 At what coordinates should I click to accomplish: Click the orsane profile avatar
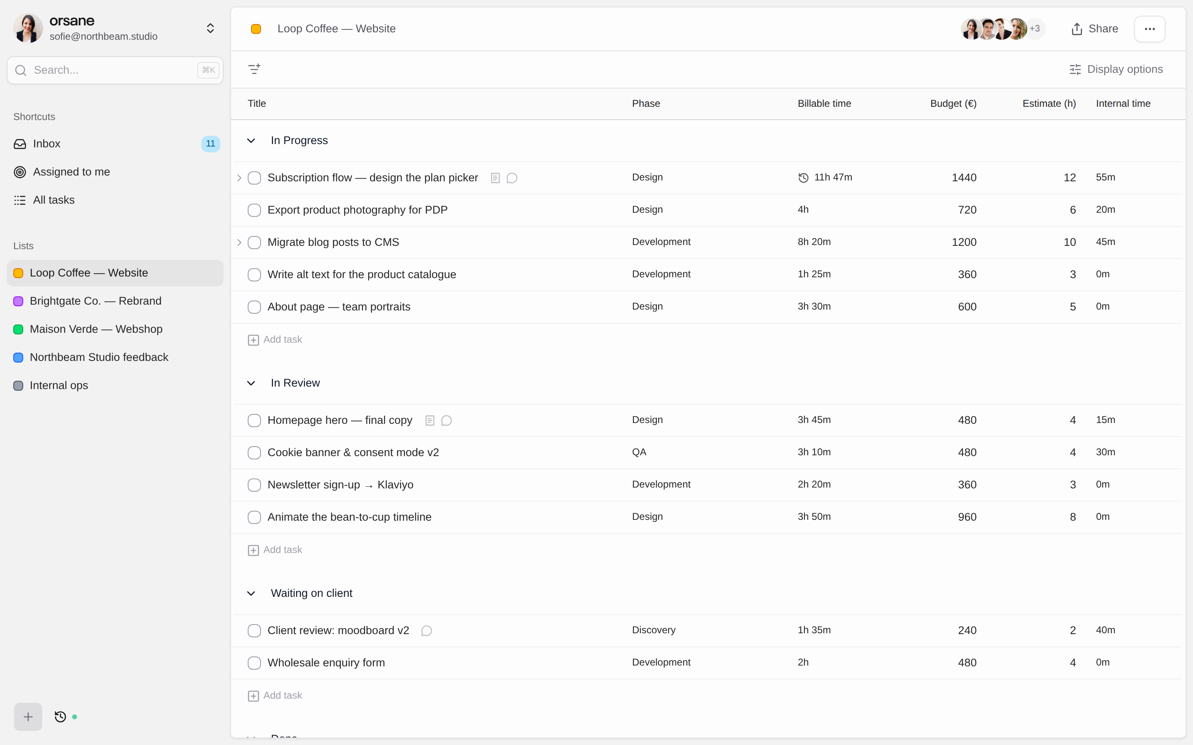pos(28,28)
